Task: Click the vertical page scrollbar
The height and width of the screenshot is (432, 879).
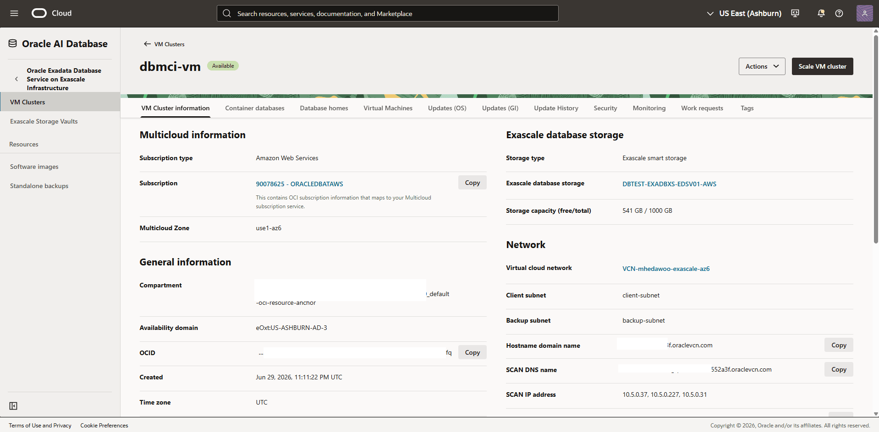Action: [875, 137]
